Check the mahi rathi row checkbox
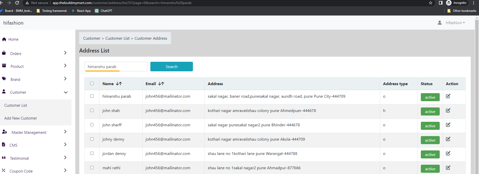The height and width of the screenshot is (174, 479). 92,168
